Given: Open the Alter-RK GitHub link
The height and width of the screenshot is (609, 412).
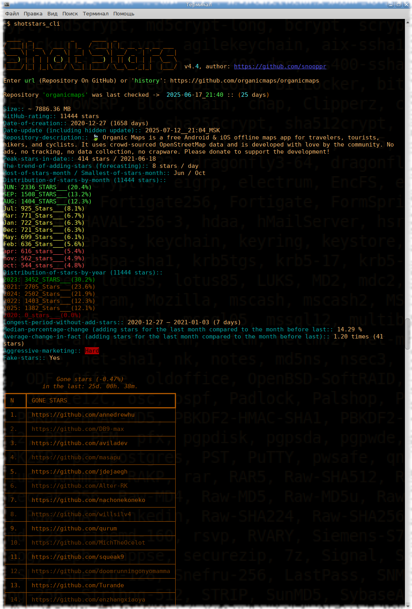Looking at the screenshot, I should pos(79,486).
